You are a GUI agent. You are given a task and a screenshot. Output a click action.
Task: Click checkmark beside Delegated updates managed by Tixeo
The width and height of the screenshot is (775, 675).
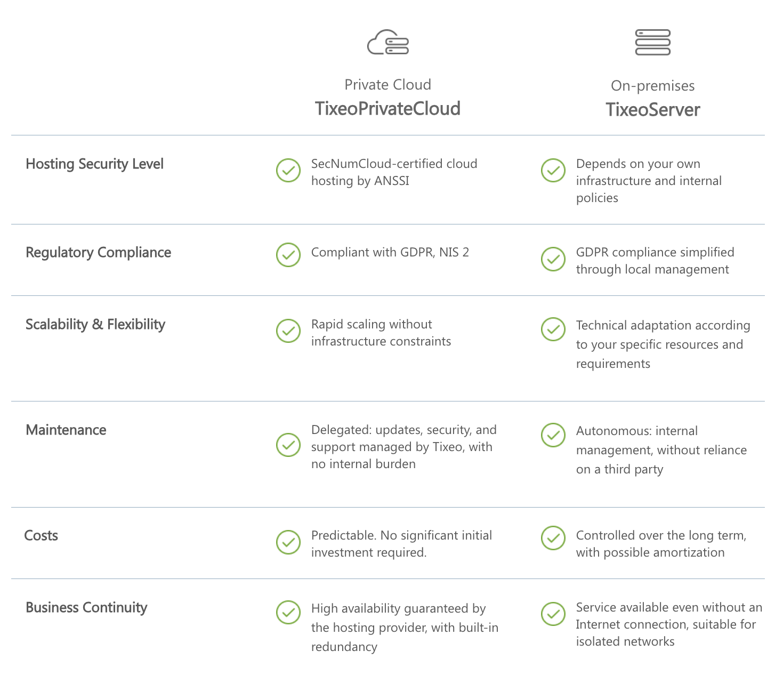tap(288, 445)
